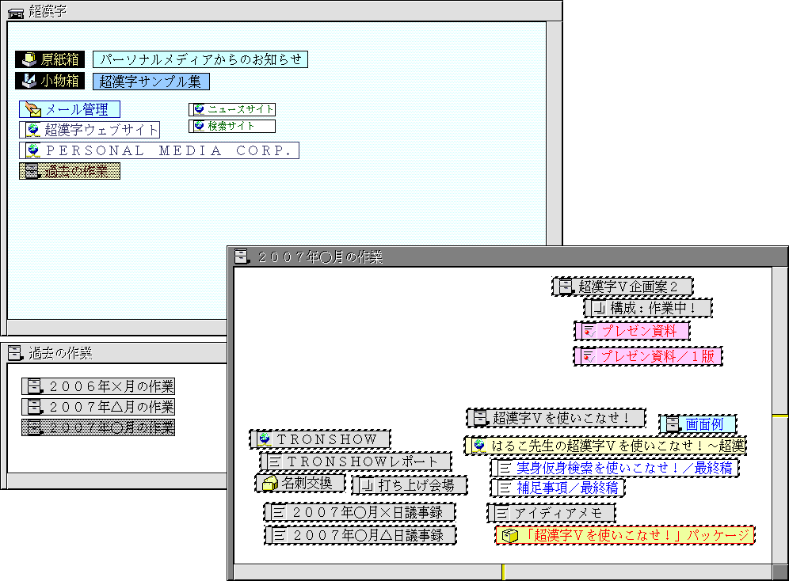Viewport: 789px width, 581px height.
Task: Open the 検索サイト browser icon
Action: [199, 126]
